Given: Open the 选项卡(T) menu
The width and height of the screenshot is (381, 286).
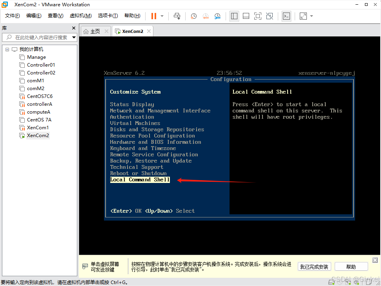Looking at the screenshot, I should 108,16.
